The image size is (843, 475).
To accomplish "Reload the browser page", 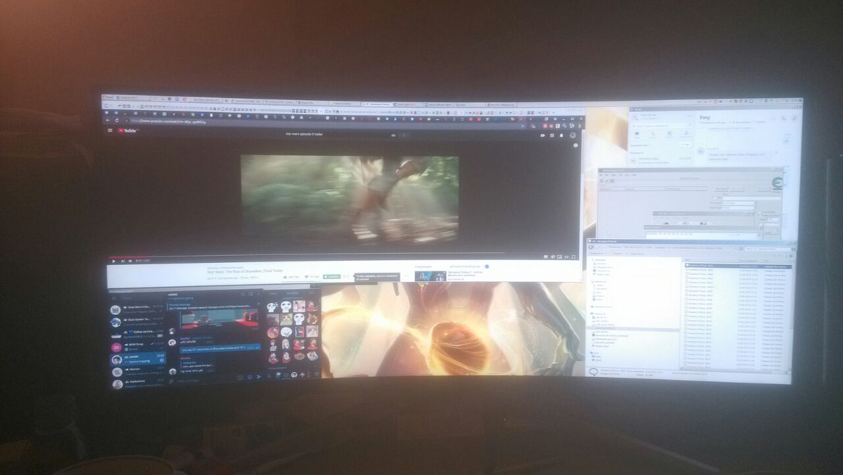I will coord(117,121).
